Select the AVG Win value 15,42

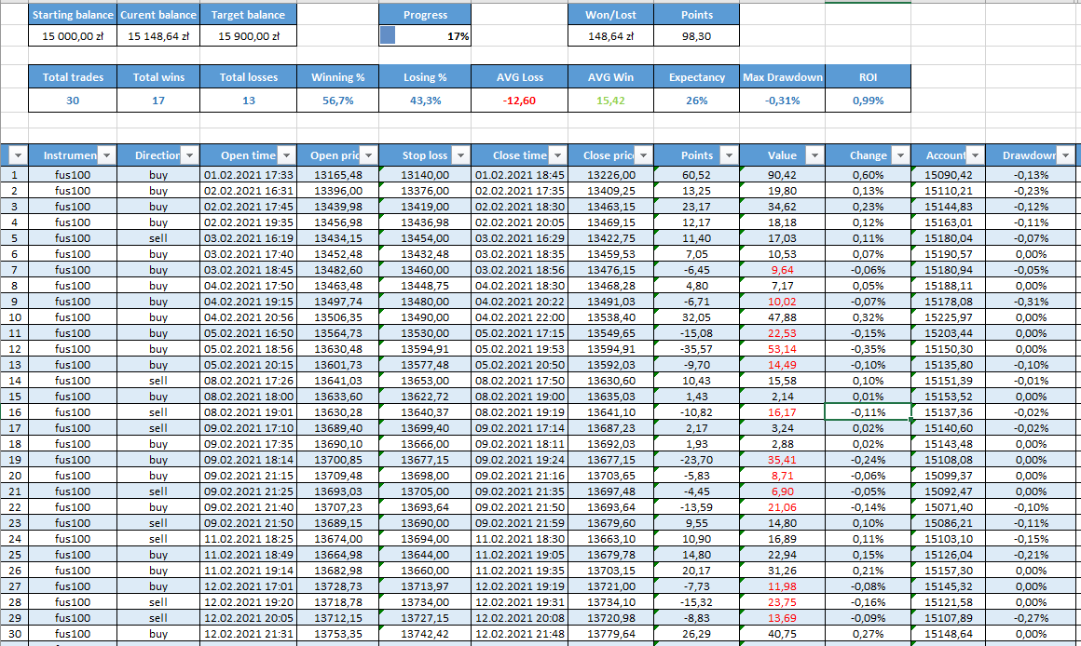pyautogui.click(x=610, y=101)
